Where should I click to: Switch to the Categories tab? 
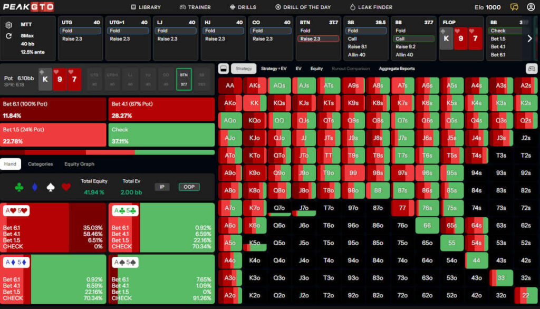41,164
